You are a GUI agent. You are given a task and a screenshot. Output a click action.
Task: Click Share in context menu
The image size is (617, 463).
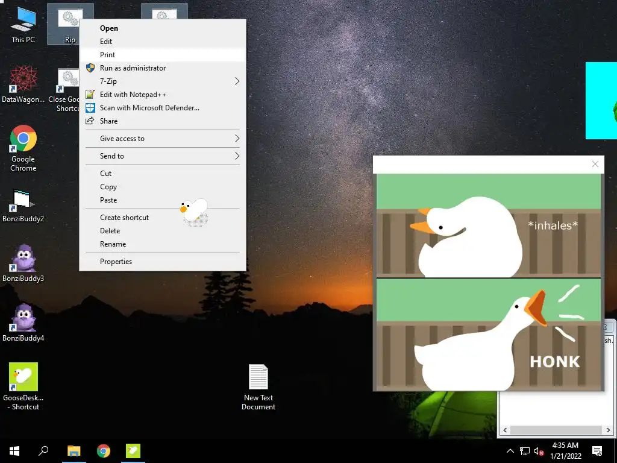click(x=163, y=121)
